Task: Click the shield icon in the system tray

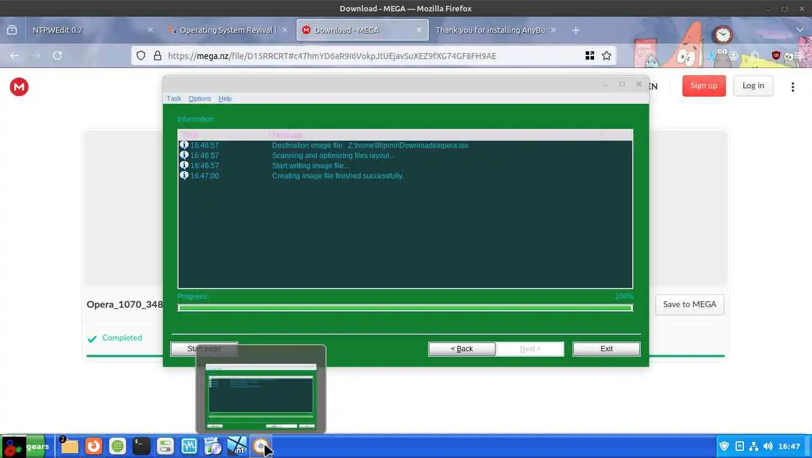Action: click(x=724, y=446)
